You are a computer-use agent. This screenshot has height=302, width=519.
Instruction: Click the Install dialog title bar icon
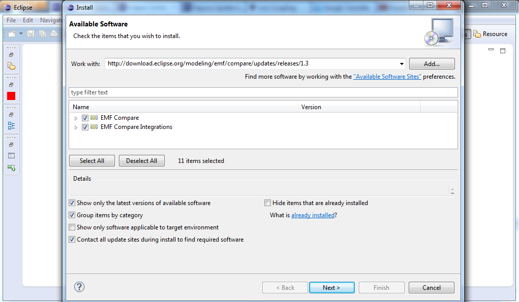pos(70,8)
